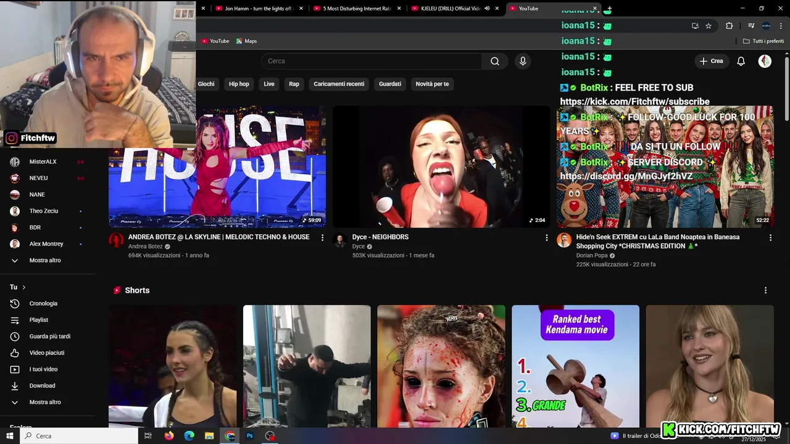The width and height of the screenshot is (790, 444).
Task: Open the Windows Start menu
Action: click(x=10, y=436)
